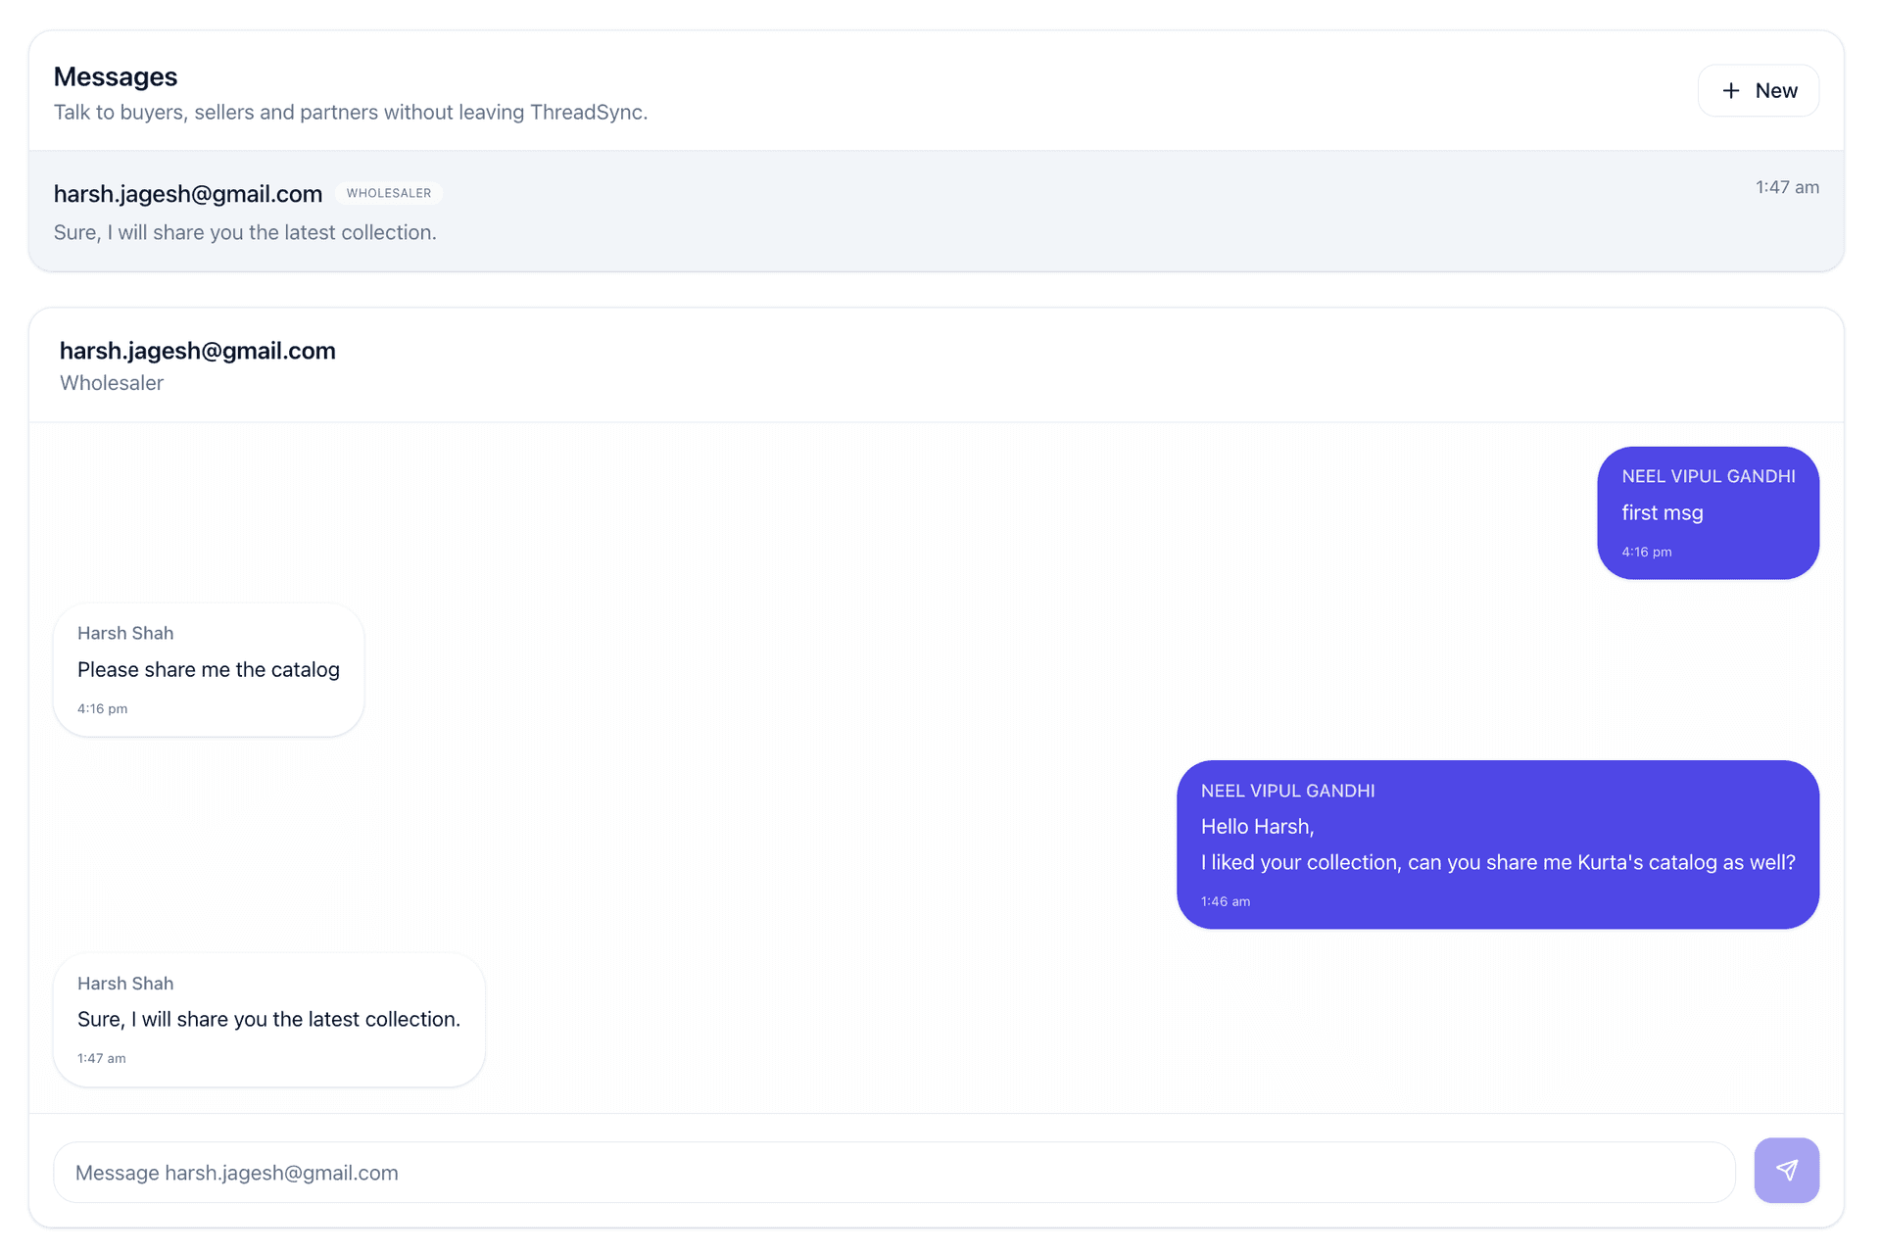Click the 'Sure, I will share you' bubble message
The image size is (1881, 1253).
tap(269, 1019)
